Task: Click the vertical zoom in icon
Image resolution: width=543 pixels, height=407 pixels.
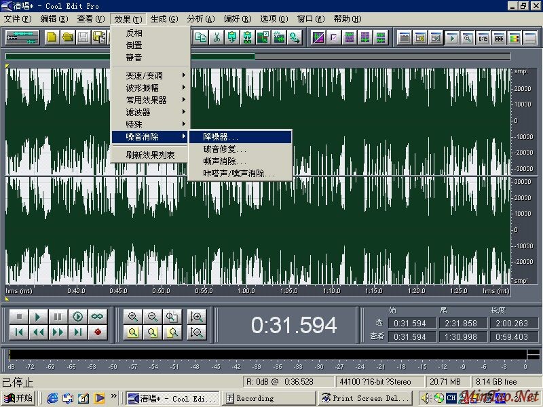Action: [198, 317]
